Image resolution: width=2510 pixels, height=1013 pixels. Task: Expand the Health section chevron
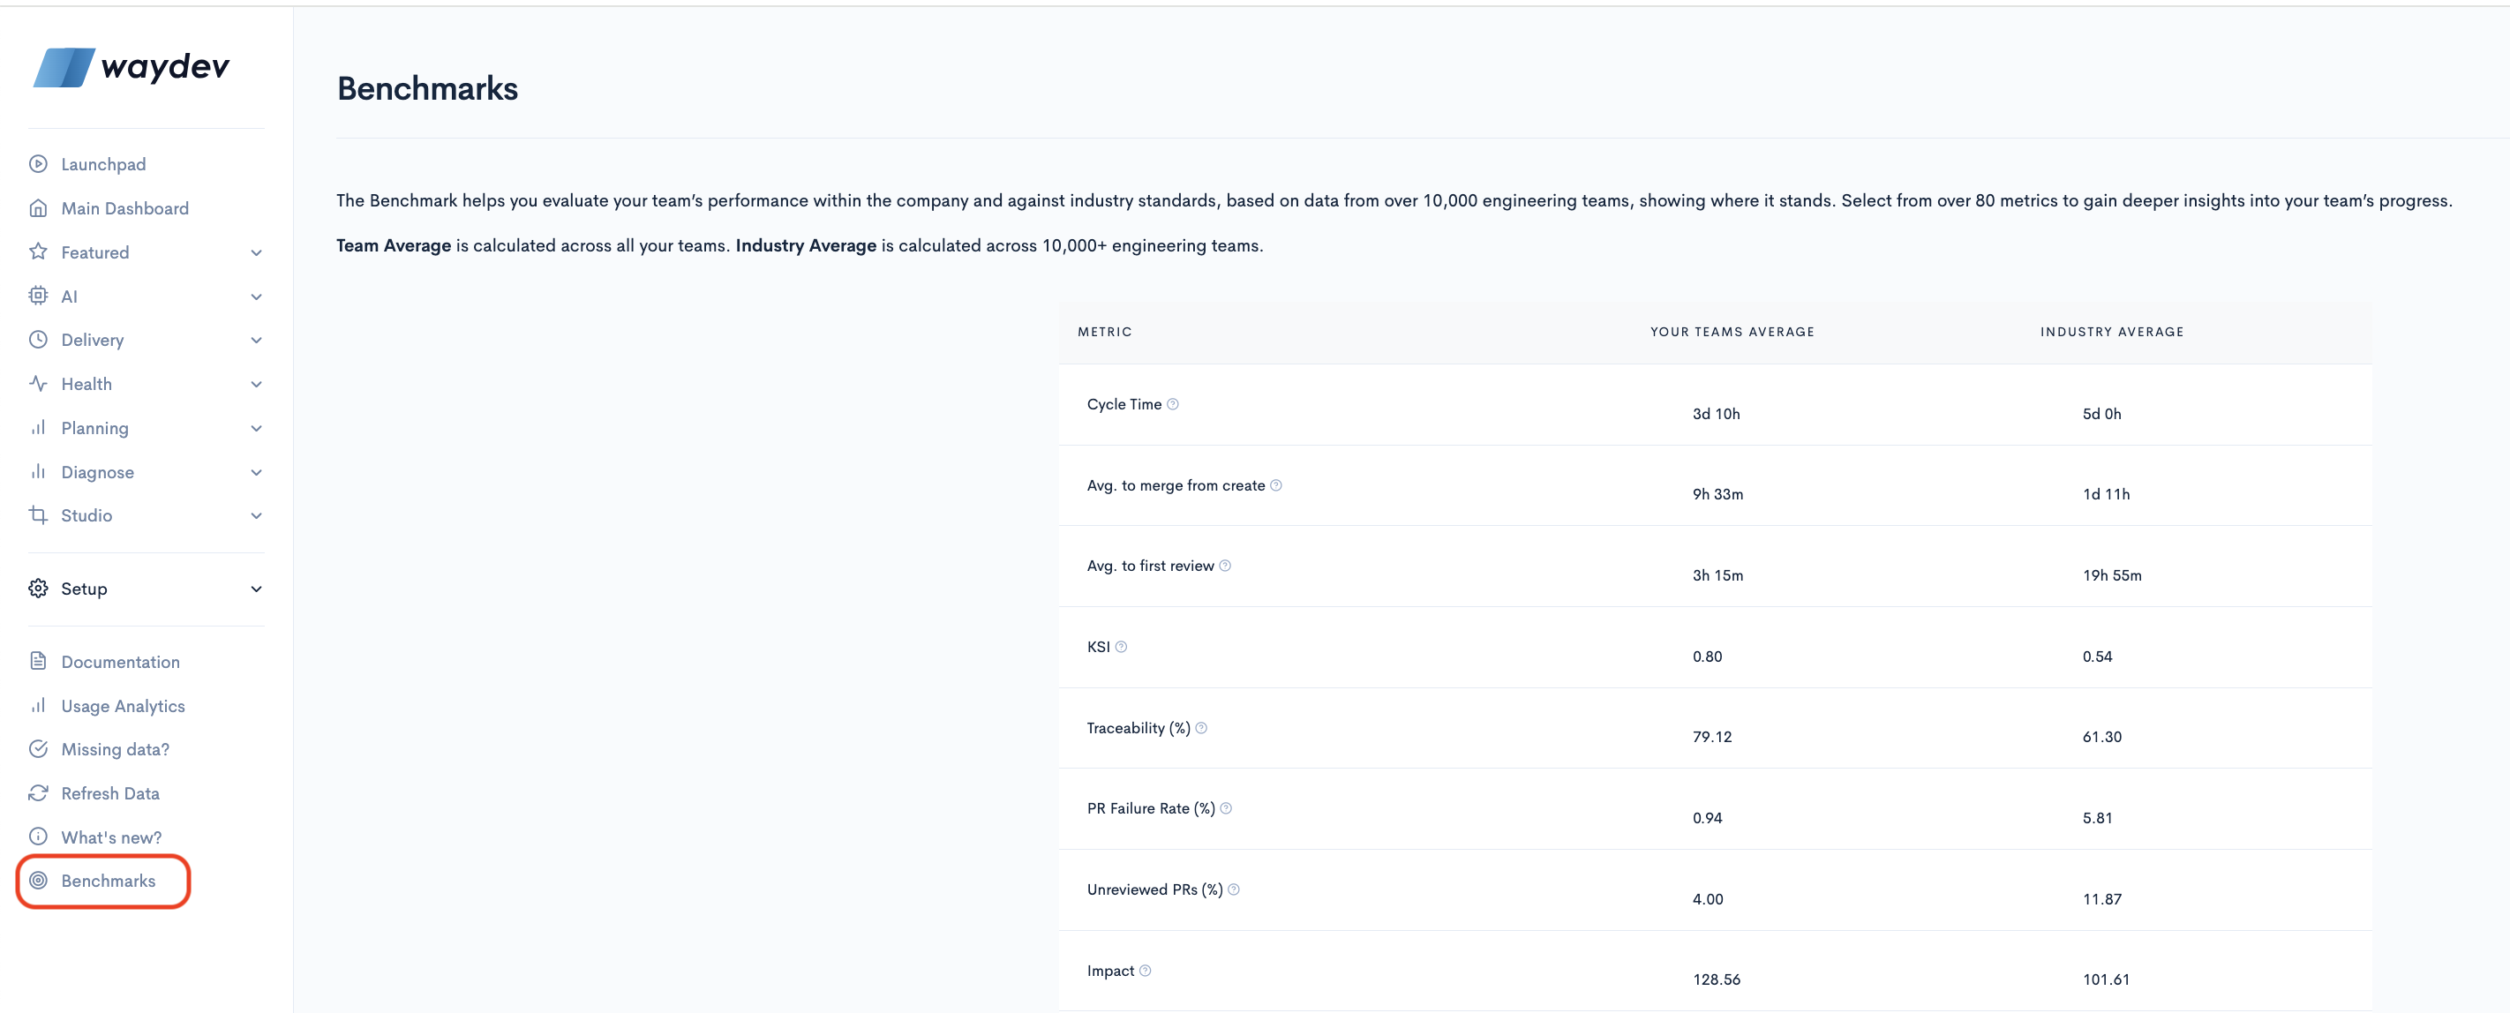[256, 385]
